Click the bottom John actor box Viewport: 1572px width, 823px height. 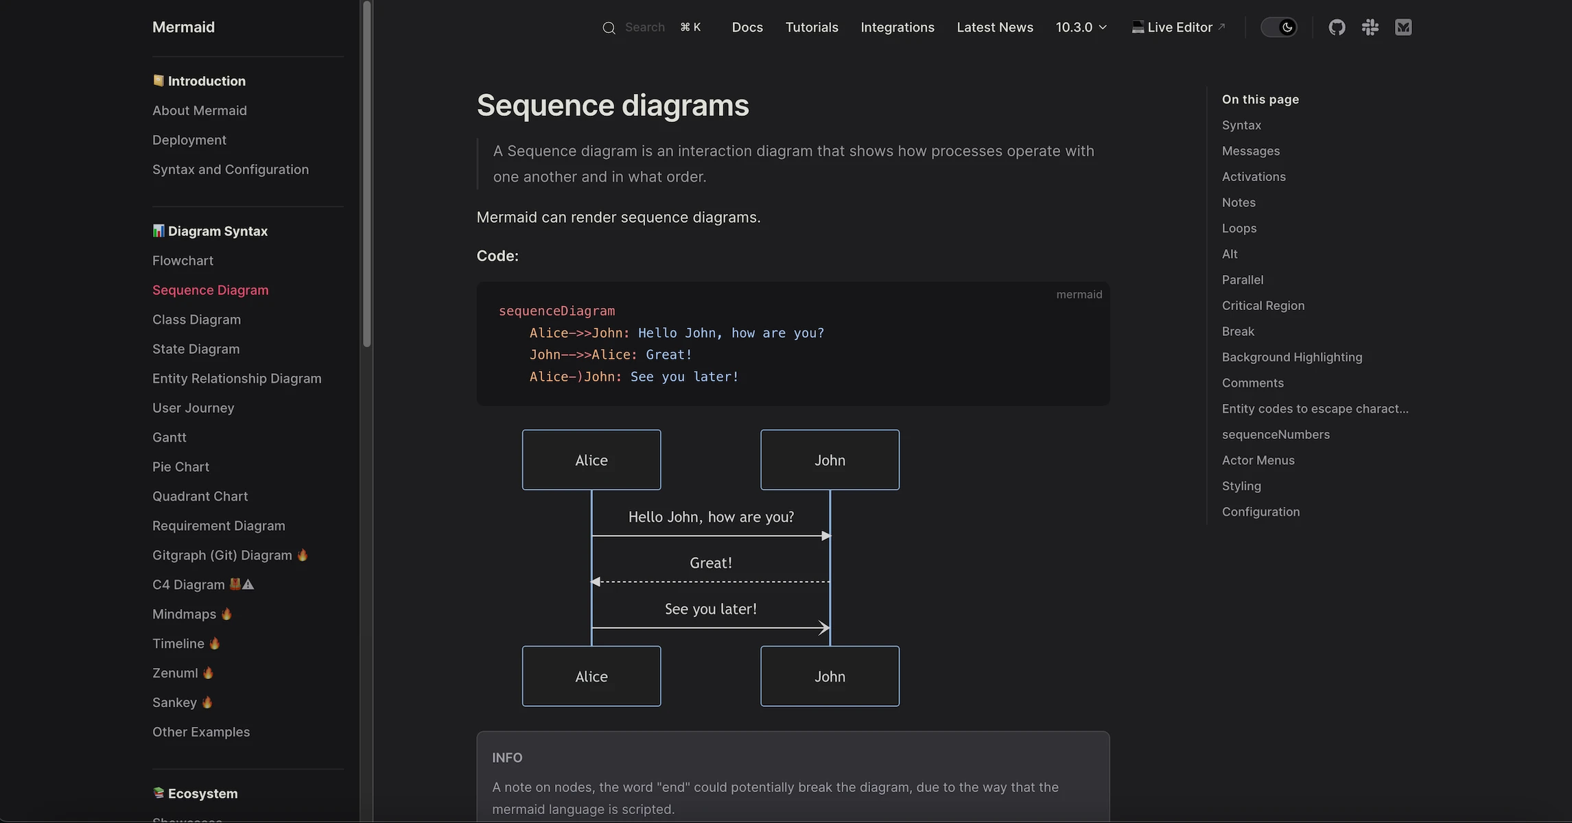(x=830, y=676)
